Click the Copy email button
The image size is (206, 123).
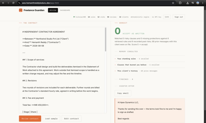pyautogui.click(x=123, y=93)
